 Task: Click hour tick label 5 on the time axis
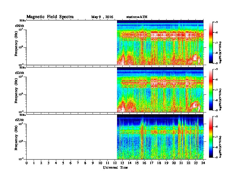pos(63,163)
